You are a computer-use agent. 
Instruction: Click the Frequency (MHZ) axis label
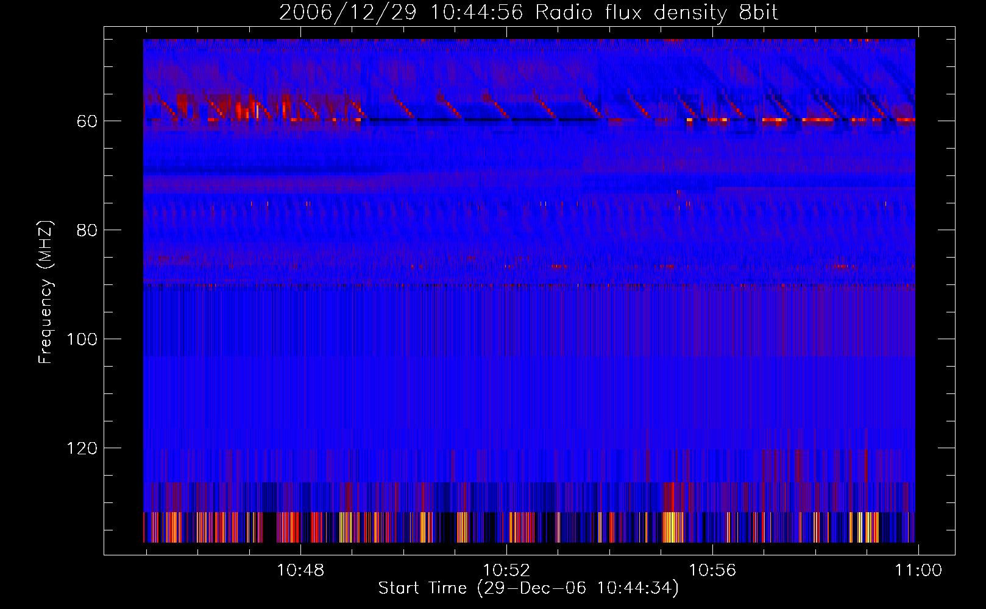(46, 292)
